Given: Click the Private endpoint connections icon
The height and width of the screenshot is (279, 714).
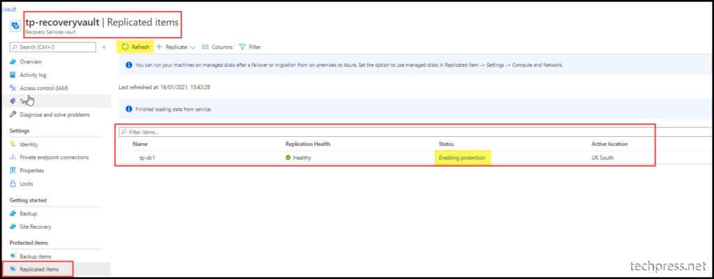Looking at the screenshot, I should tap(13, 157).
